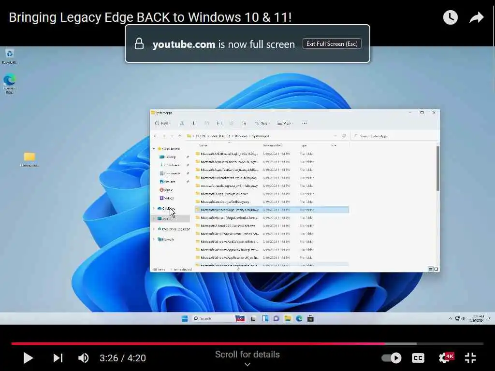
Task: Click the Explorer Back arrow
Action: 155,136
